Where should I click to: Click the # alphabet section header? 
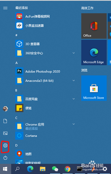point(16,35)
